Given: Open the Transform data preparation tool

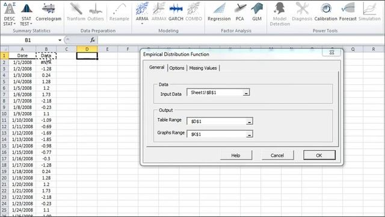Looking at the screenshot, I should point(76,12).
